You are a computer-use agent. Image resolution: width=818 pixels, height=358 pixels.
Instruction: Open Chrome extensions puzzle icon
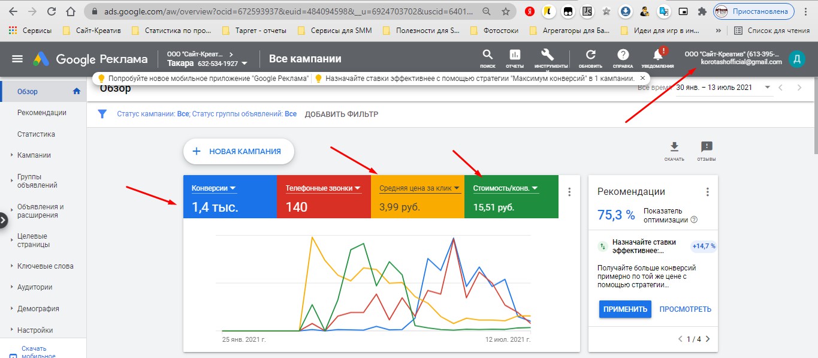[x=702, y=11]
